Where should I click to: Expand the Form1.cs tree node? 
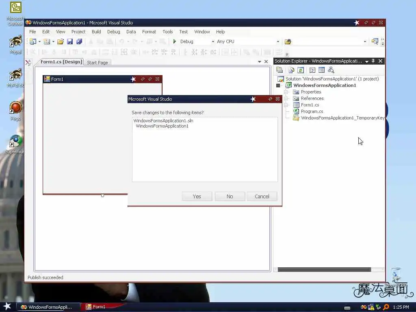point(286,105)
